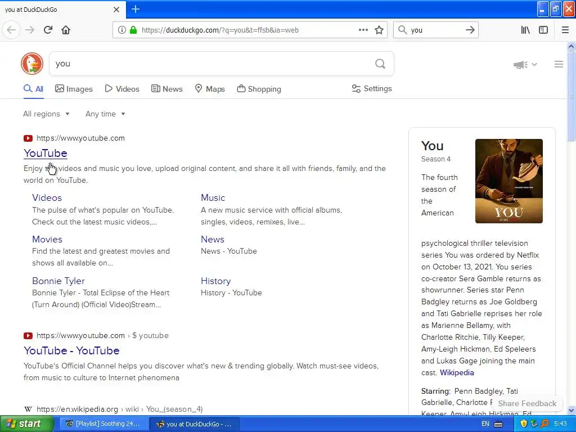The height and width of the screenshot is (432, 576).
Task: Submit browser search bar with arrow button
Action: 470,30
